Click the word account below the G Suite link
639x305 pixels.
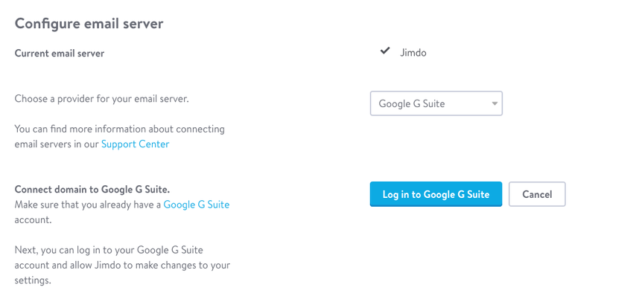click(x=33, y=220)
